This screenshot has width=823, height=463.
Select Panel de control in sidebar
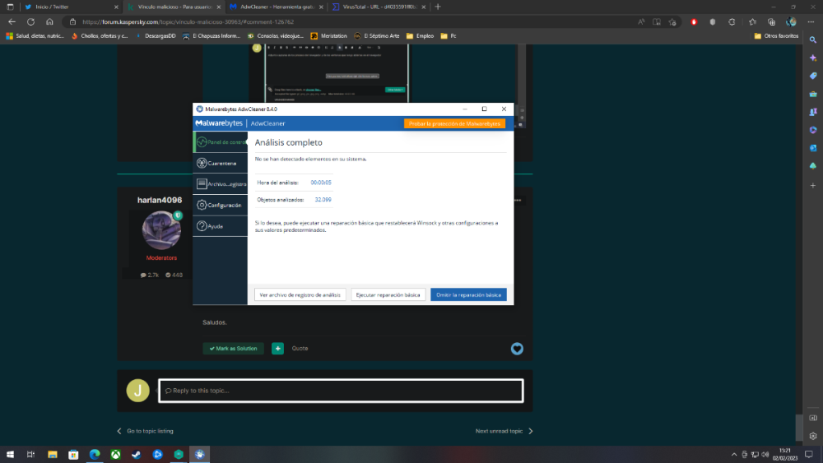click(x=220, y=142)
